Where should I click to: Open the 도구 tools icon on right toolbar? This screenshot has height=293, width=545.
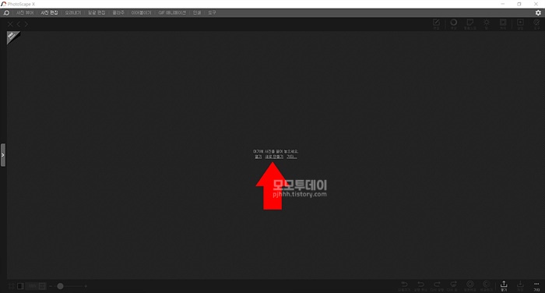[536, 24]
